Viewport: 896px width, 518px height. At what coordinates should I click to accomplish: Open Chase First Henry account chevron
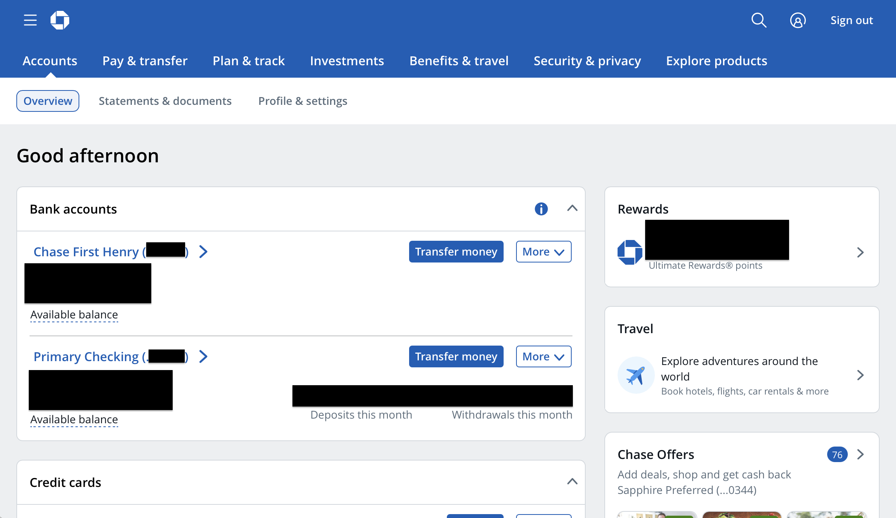pyautogui.click(x=203, y=252)
